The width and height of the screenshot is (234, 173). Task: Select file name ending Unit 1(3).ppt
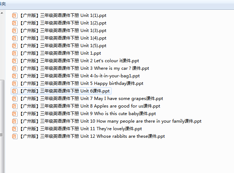click(63, 31)
